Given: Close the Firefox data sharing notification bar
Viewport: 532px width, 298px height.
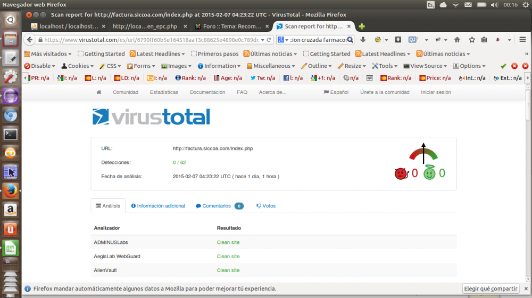Looking at the screenshot, I should point(526,288).
